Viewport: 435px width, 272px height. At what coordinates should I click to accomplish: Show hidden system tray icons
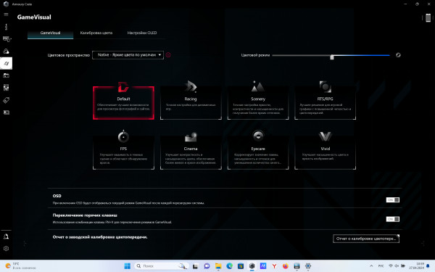click(x=371, y=266)
